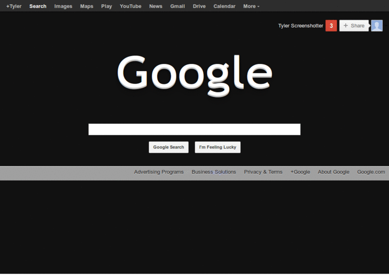This screenshot has width=389, height=279.
Task: Open the About Google footer link
Action: [334, 172]
